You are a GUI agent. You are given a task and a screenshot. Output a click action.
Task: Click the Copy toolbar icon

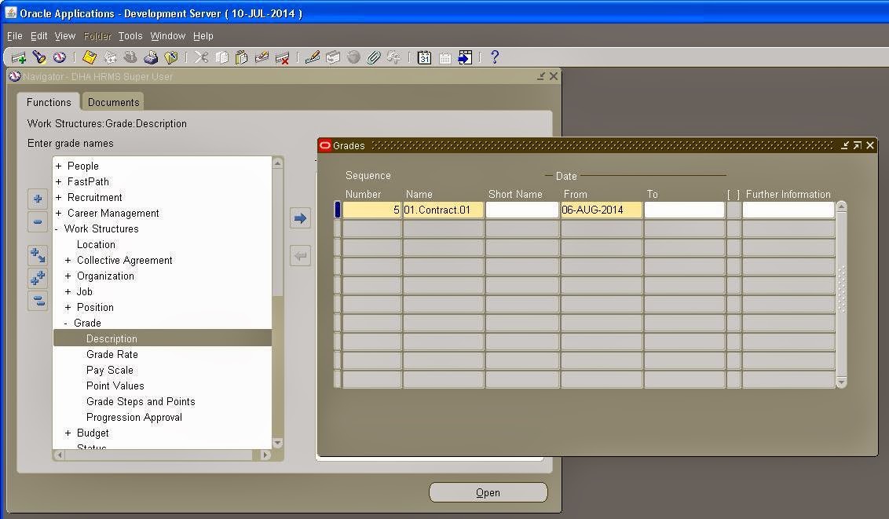tap(221, 57)
